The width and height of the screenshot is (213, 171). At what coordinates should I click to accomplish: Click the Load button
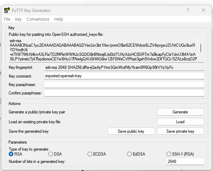click(180, 122)
